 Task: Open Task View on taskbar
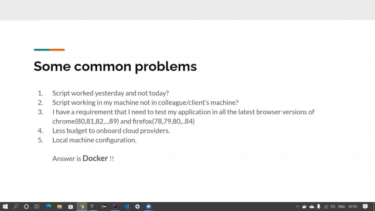[37, 206]
